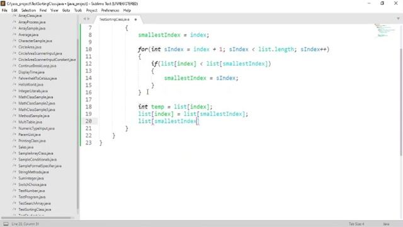Image resolution: width=403 pixels, height=227 pixels.
Task: Open TestSortingClass.java in the sidebar
Action: tap(35, 209)
